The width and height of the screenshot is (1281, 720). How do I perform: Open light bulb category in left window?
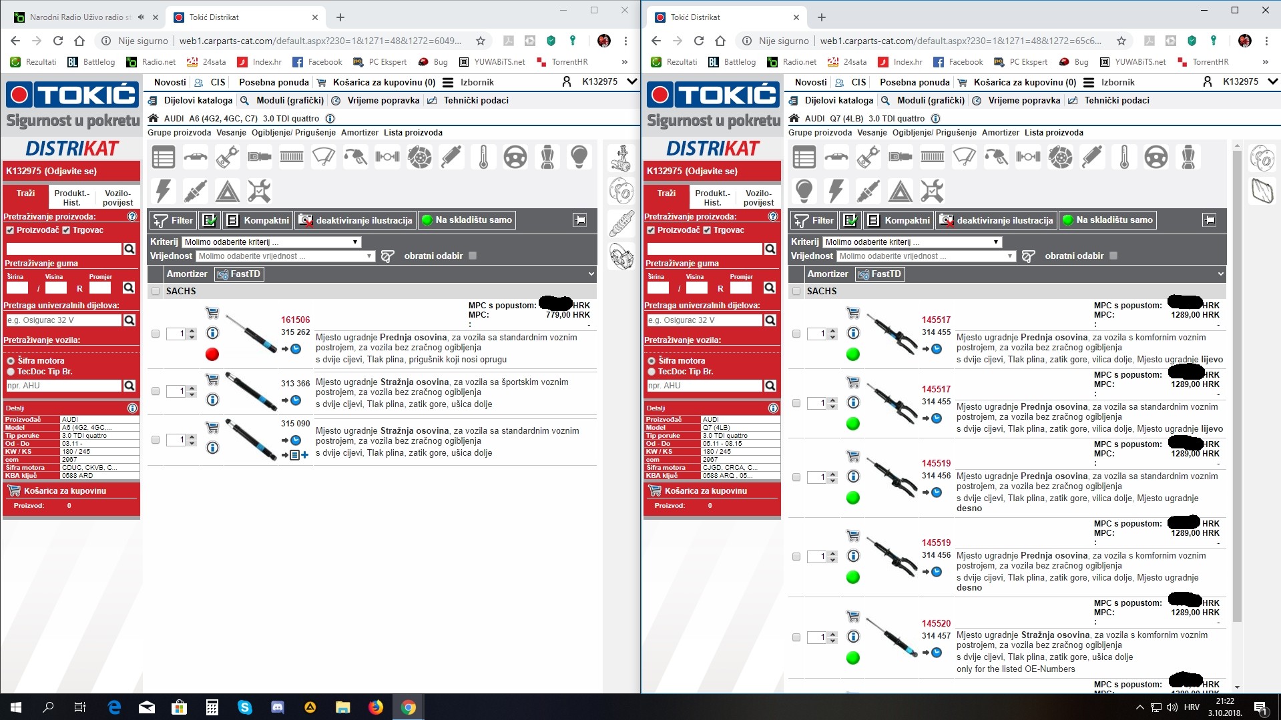[579, 157]
